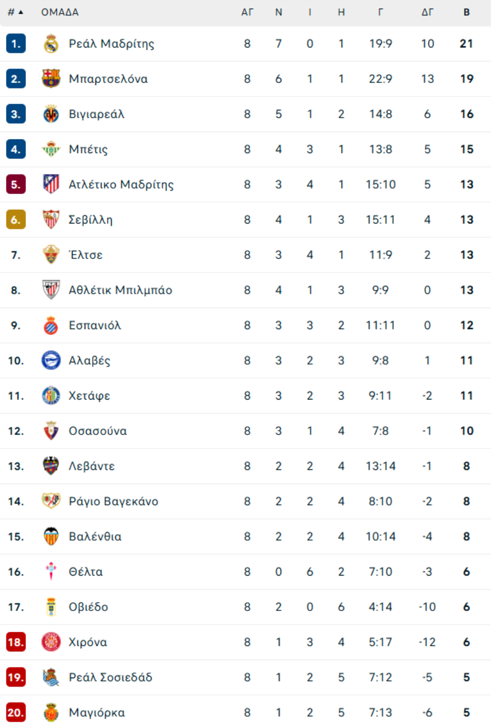The image size is (491, 726).
Task: Click the Mallorca club crest
Action: coord(51,712)
